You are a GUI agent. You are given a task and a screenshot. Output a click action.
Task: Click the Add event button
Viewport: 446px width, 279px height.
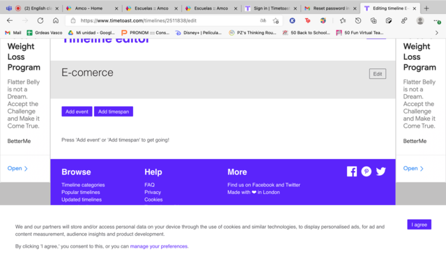(77, 112)
